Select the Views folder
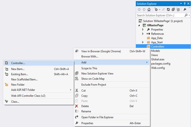This screenshot has width=191, height=127. tap(154, 55)
